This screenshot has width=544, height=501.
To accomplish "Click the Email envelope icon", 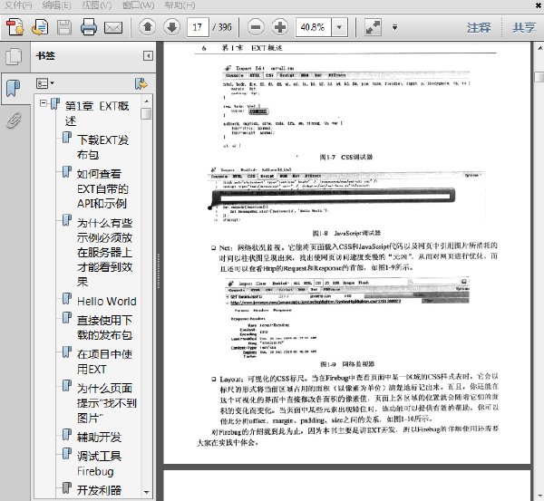I will pos(113,27).
